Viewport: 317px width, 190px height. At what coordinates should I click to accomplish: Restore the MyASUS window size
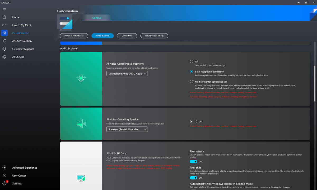tap(306, 2)
